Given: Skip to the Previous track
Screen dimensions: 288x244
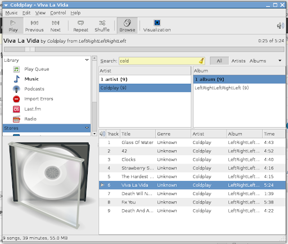Looking at the screenshot, I should (34, 26).
